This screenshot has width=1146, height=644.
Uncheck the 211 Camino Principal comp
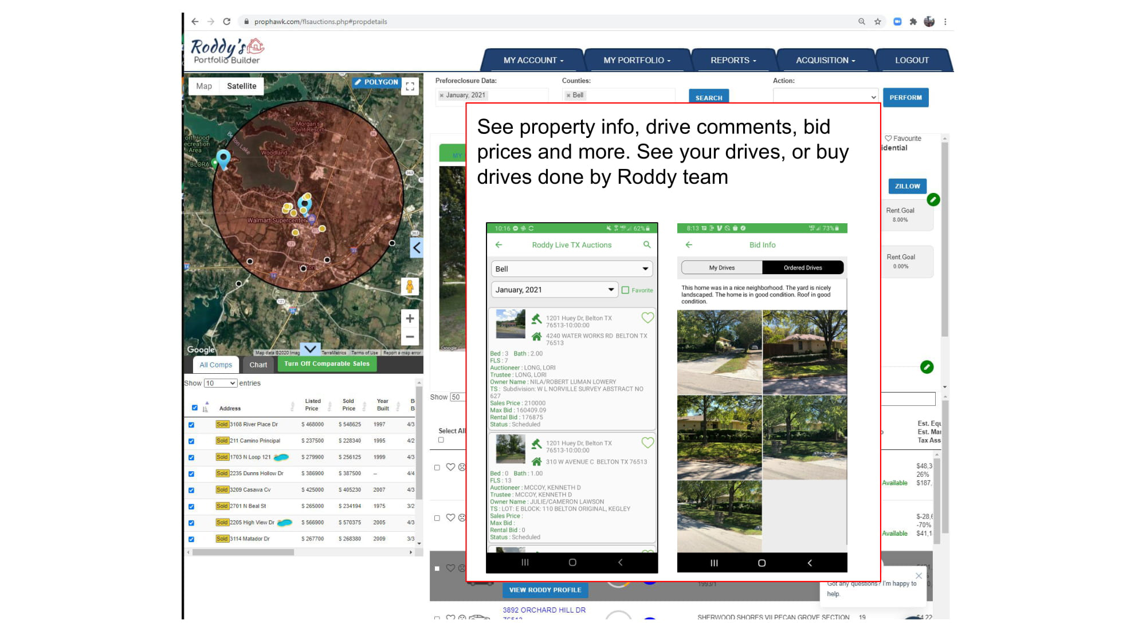click(191, 441)
